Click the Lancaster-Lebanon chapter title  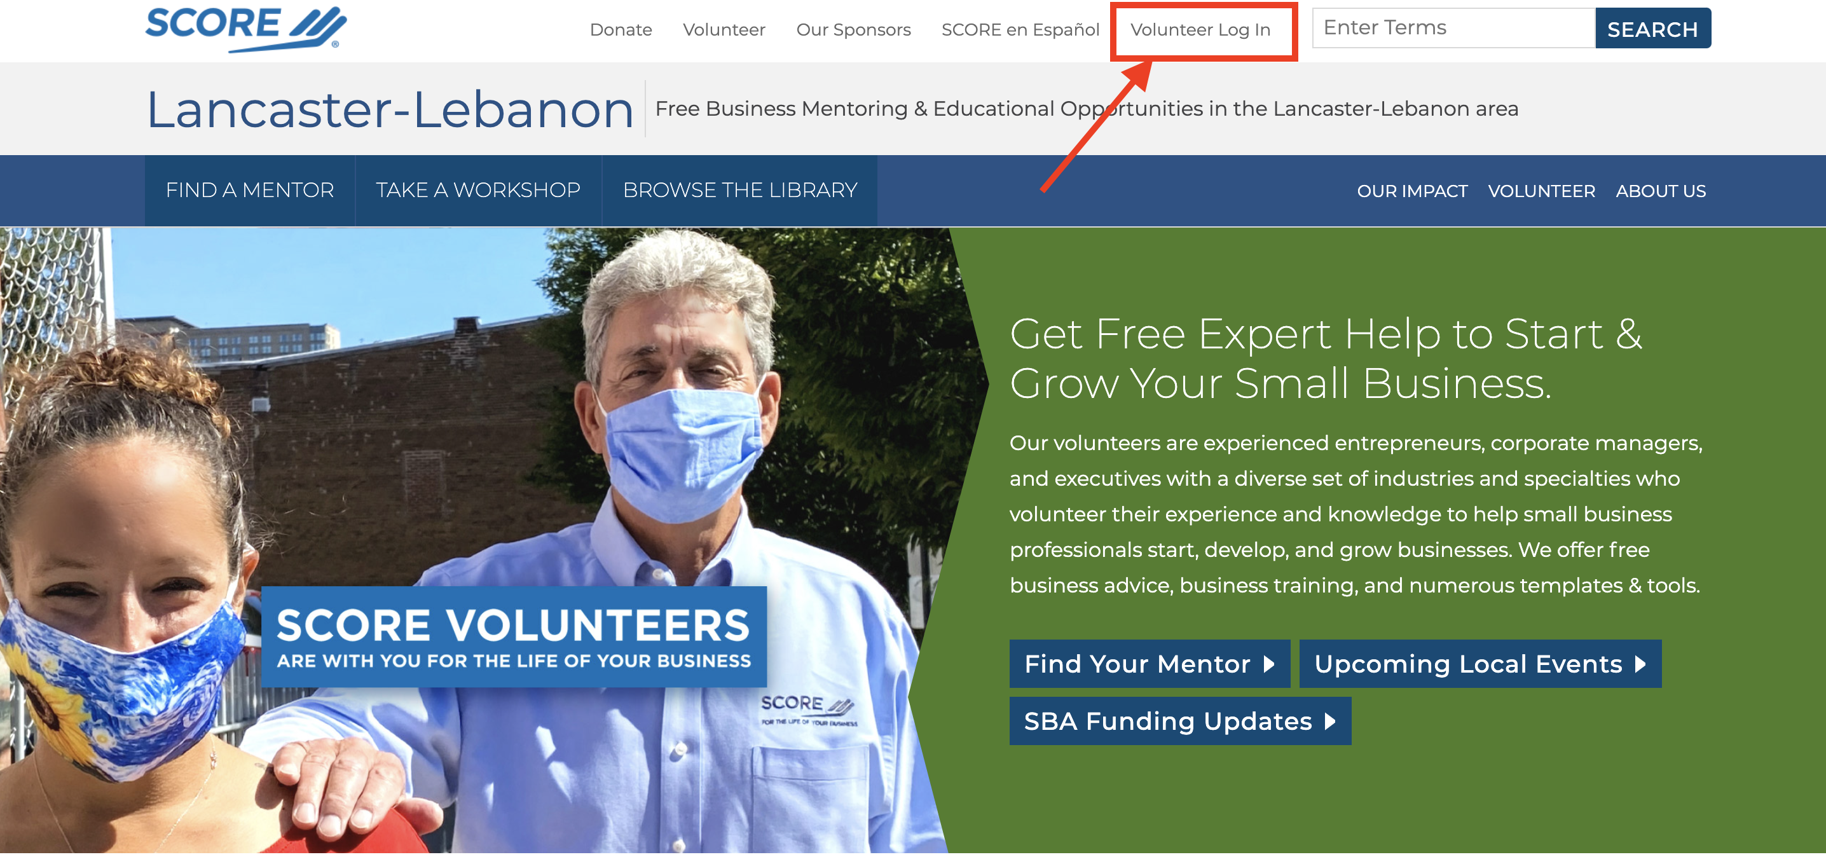click(x=390, y=109)
